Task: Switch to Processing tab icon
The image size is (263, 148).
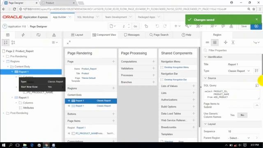Action: pos(38,35)
